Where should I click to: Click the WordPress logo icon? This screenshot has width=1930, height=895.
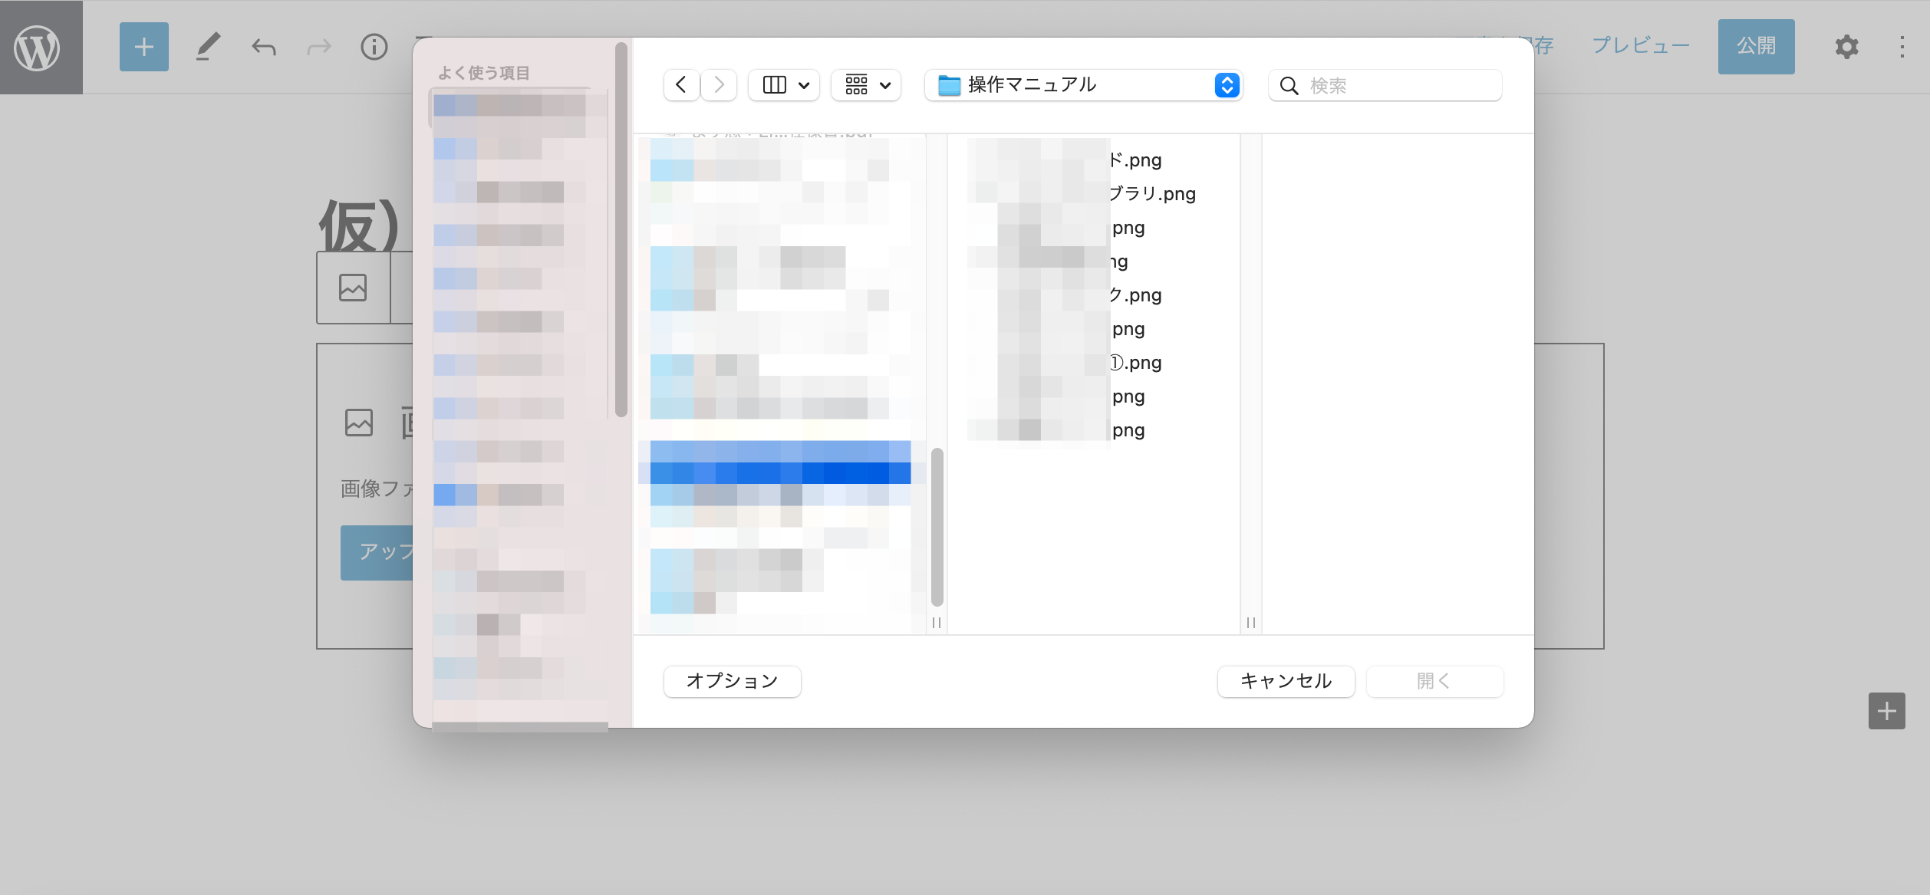37,48
